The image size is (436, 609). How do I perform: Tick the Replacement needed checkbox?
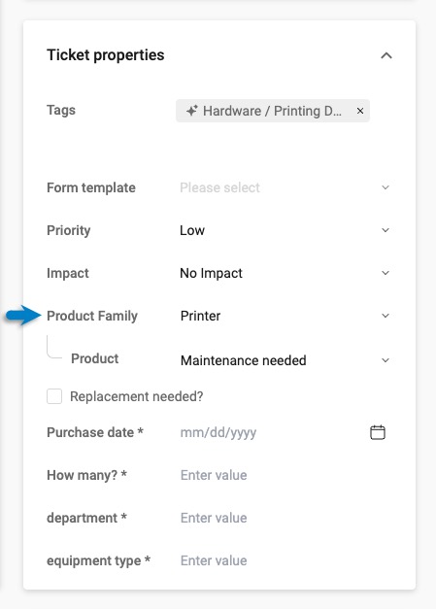pos(54,396)
